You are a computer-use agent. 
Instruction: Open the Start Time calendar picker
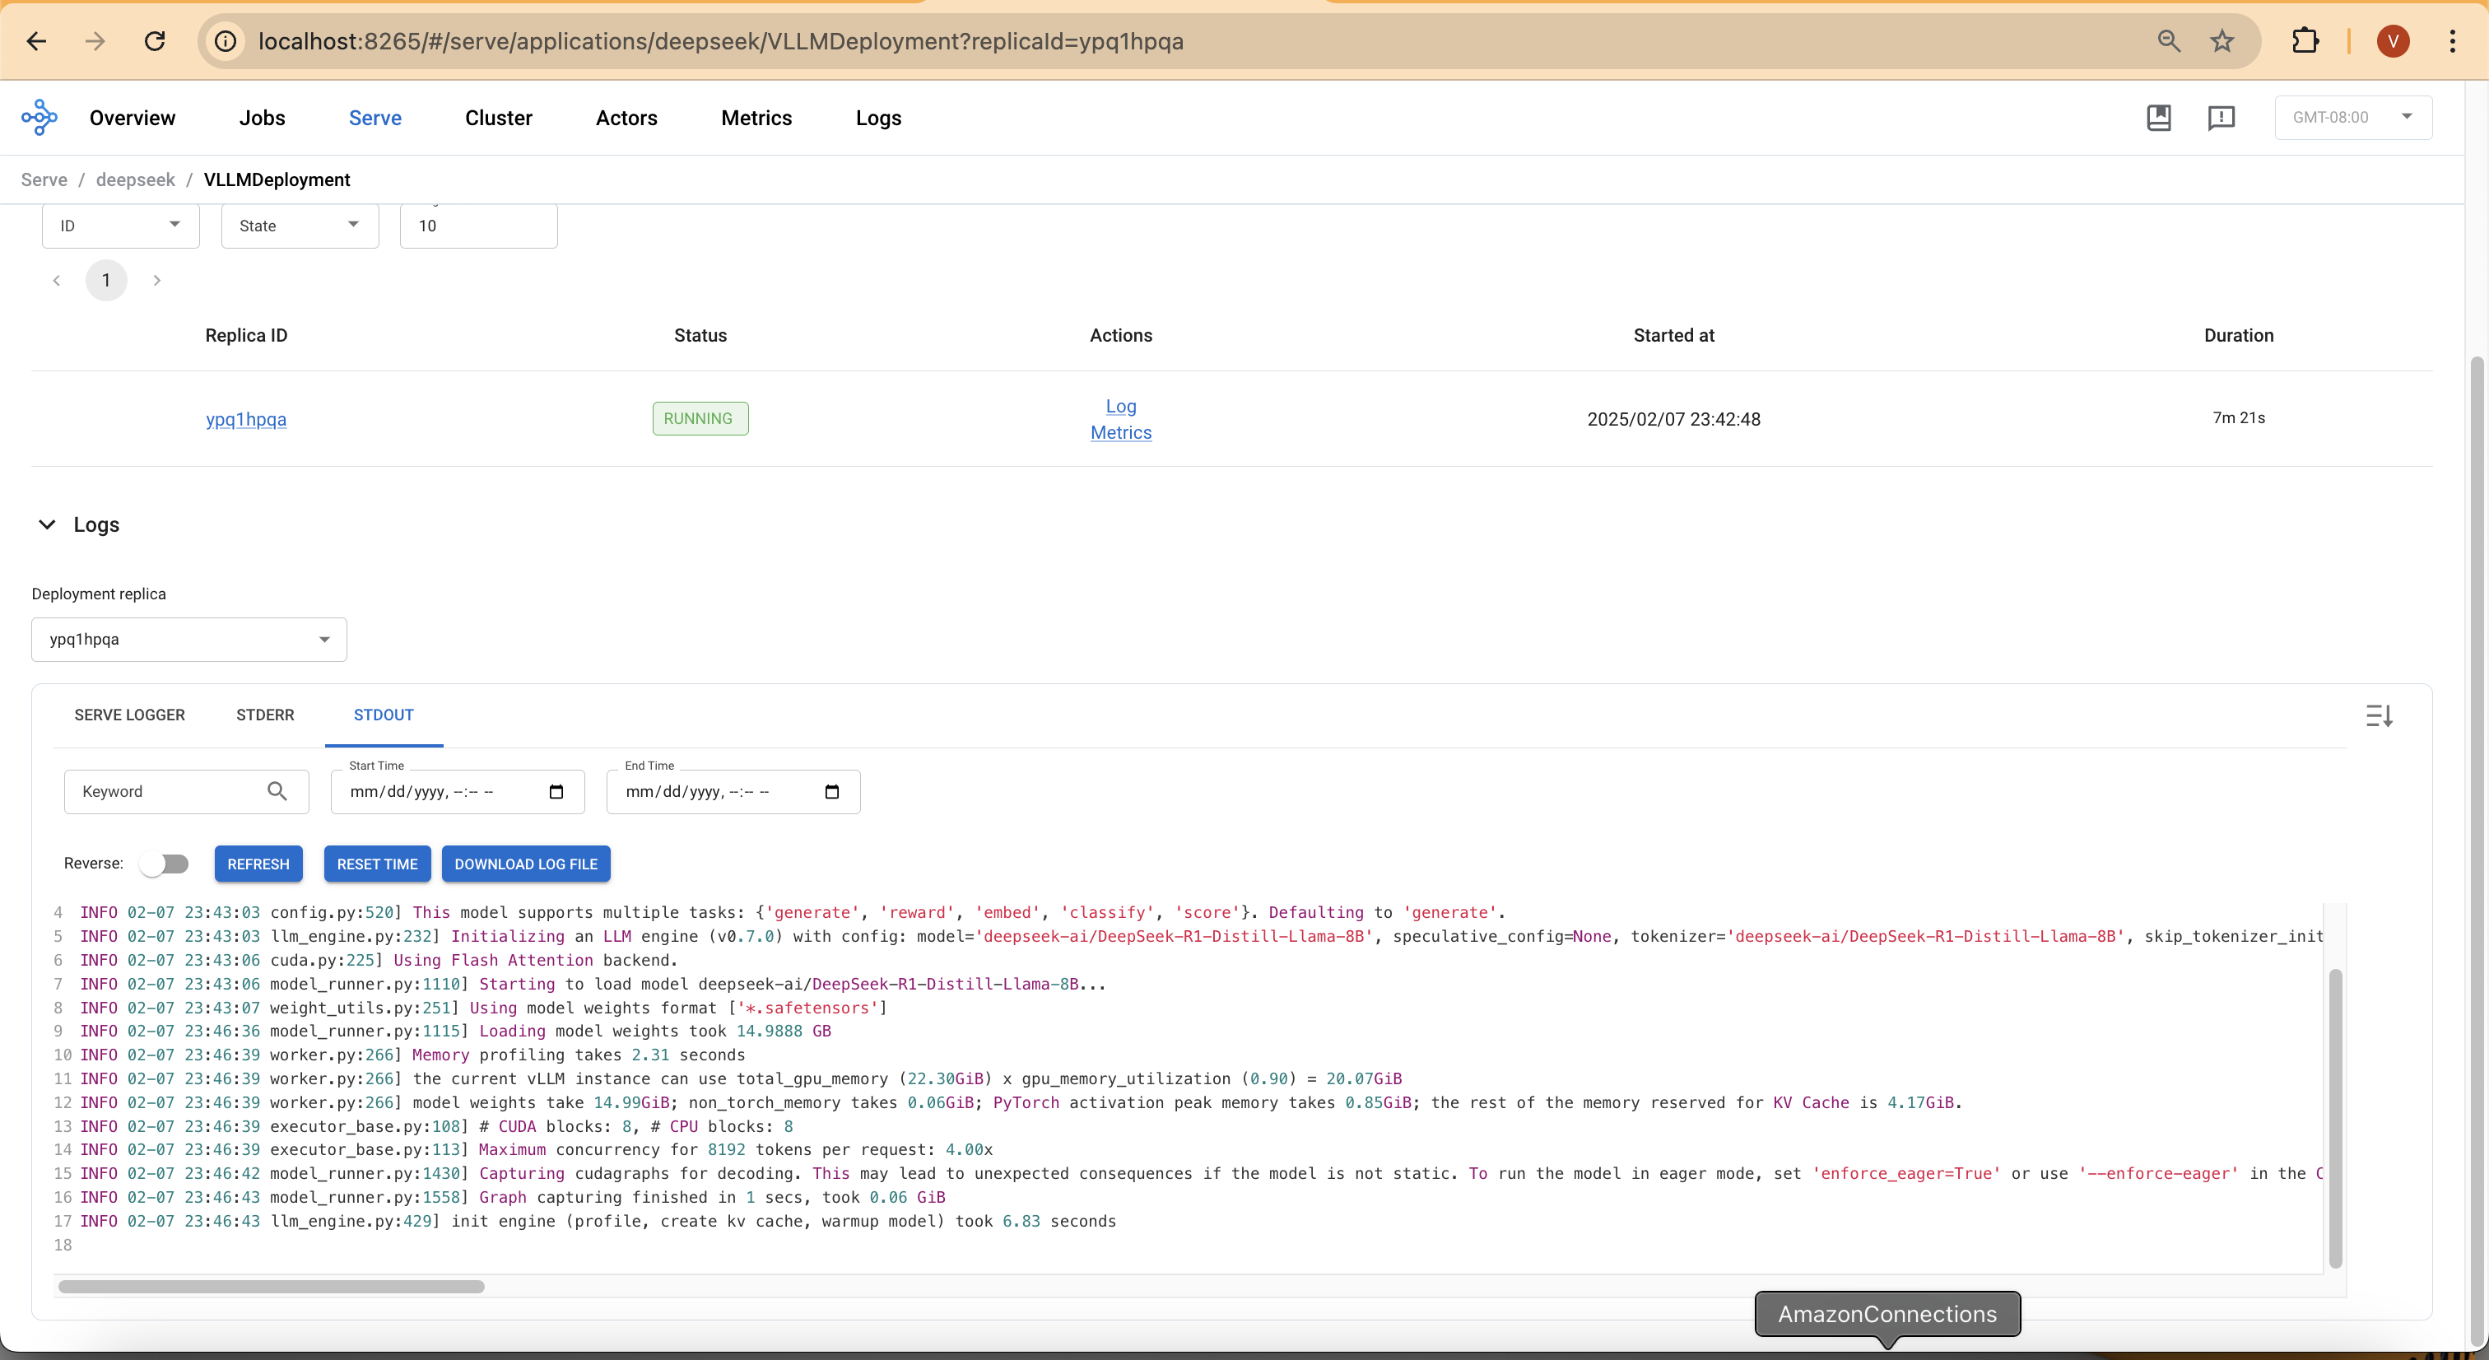(x=556, y=793)
